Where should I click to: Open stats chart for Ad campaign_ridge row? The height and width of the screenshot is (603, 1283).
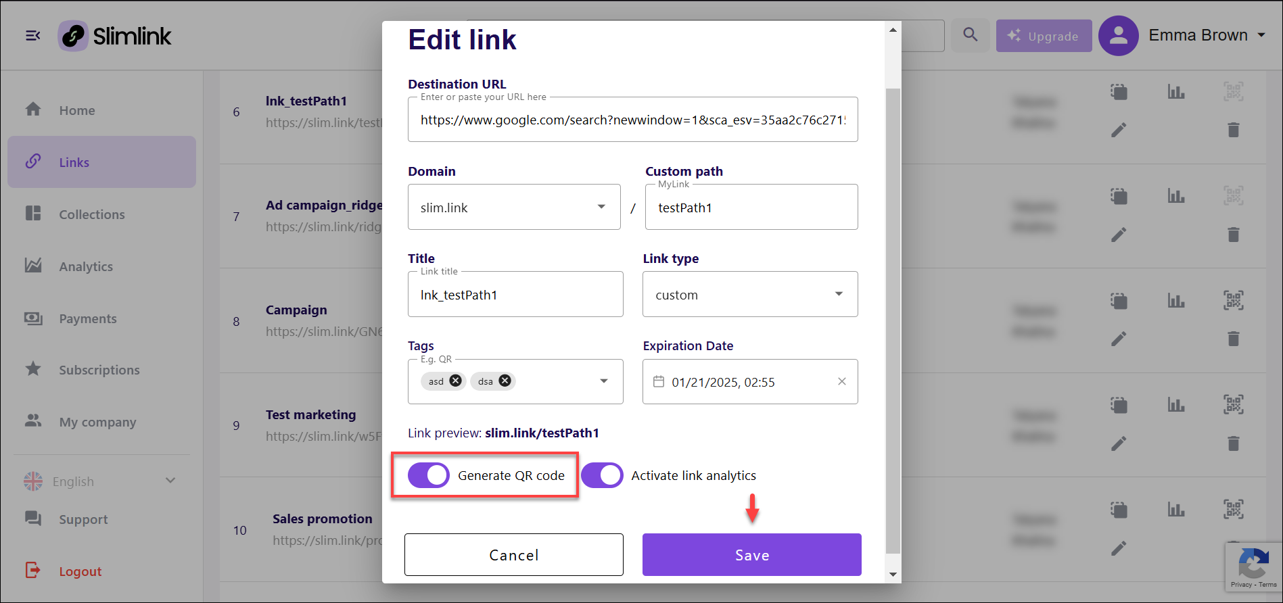coord(1176,197)
